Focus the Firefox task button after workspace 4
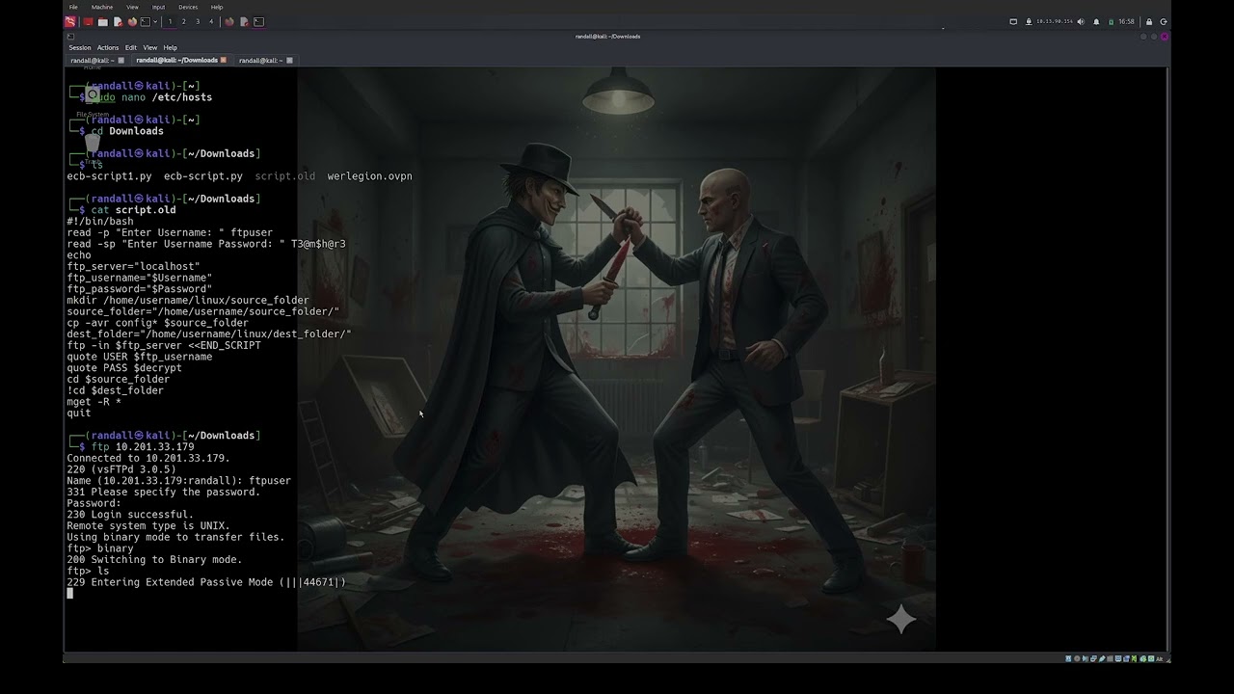The height and width of the screenshot is (694, 1234). click(229, 21)
